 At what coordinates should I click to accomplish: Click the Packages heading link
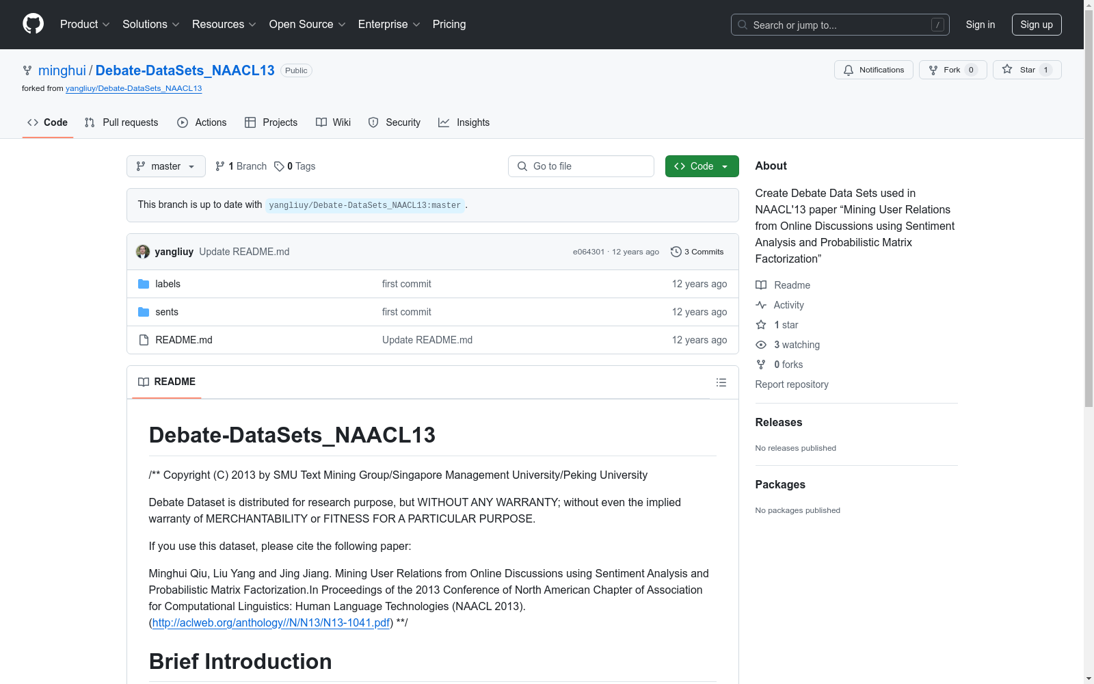[x=780, y=485]
